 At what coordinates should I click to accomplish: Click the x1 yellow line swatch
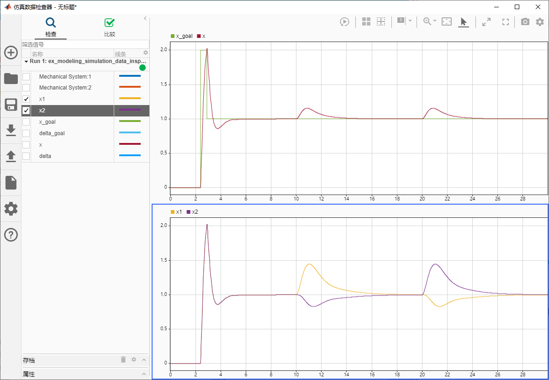click(x=130, y=98)
